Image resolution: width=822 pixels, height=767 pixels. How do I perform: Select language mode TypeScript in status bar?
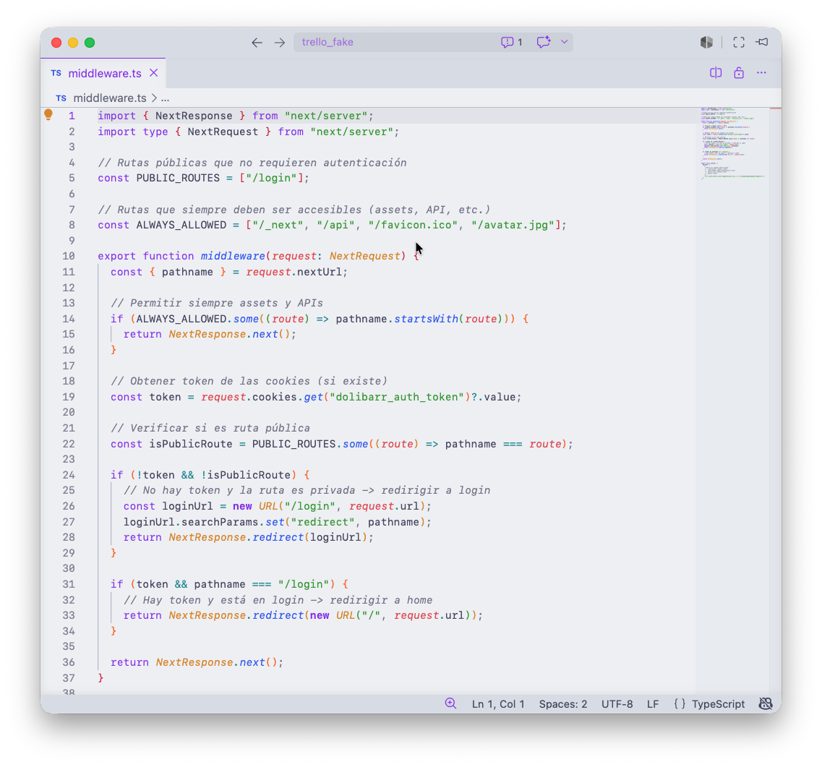click(x=718, y=704)
